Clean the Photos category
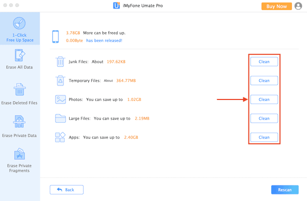The image size is (307, 201). tap(264, 99)
